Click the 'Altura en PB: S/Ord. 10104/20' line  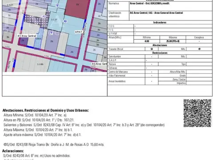click(39, 120)
